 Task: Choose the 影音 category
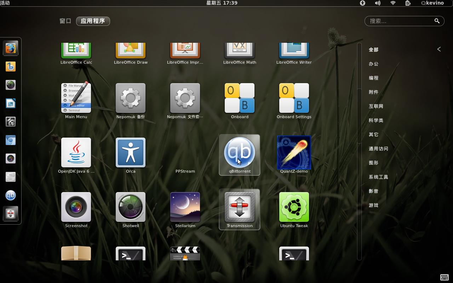(x=373, y=191)
